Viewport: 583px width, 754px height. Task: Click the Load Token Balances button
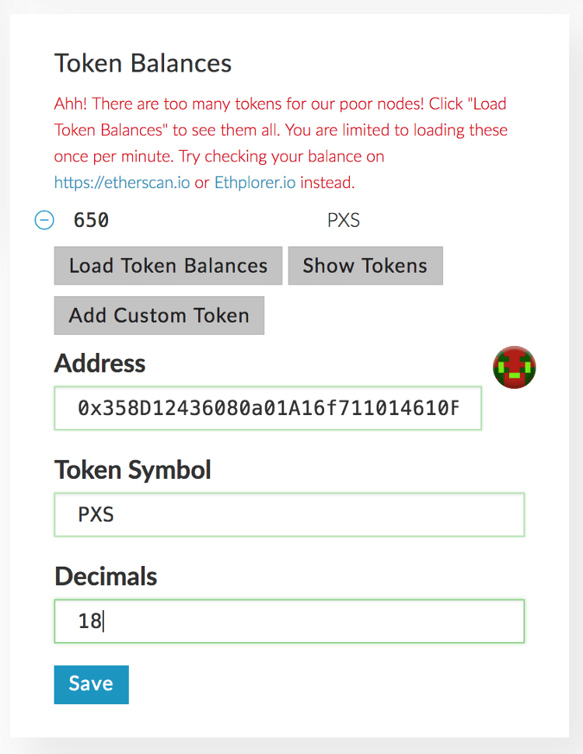pos(168,266)
